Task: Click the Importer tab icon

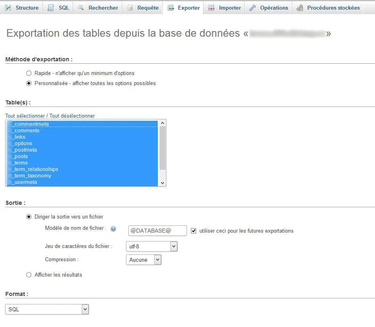Action: tap(211, 8)
